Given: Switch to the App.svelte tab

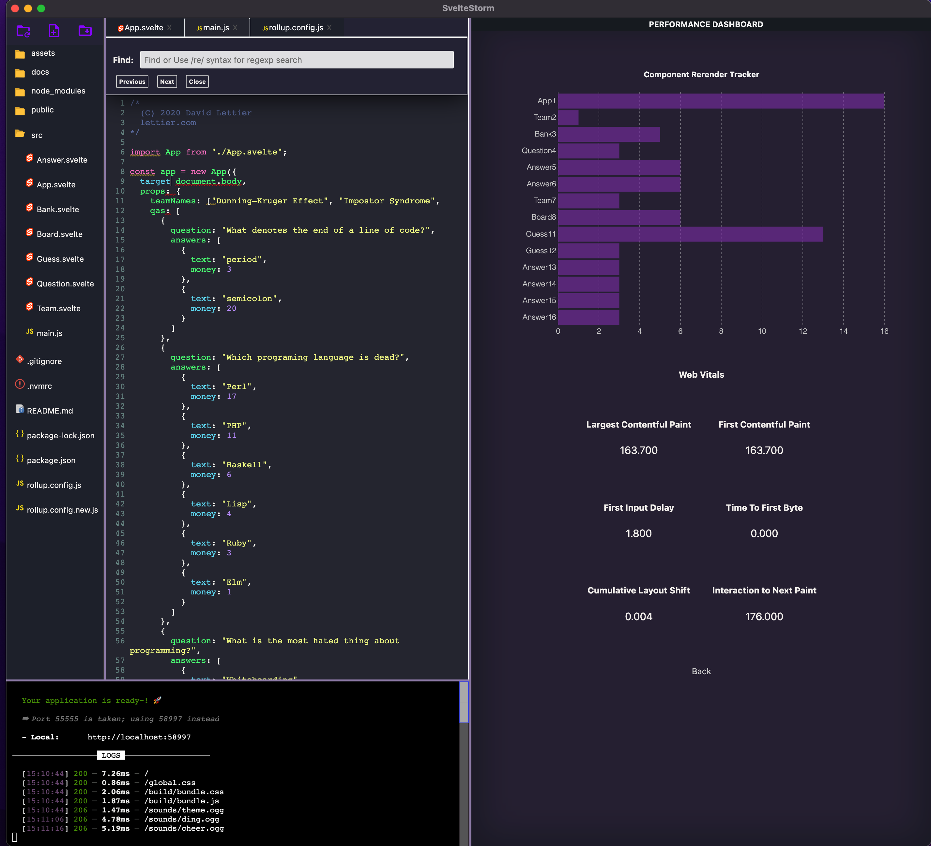Looking at the screenshot, I should pos(143,28).
